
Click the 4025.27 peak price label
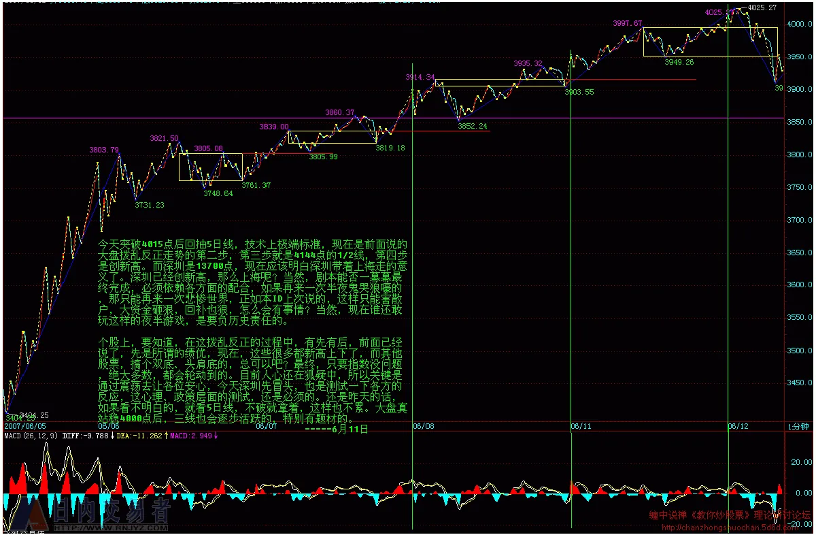click(762, 8)
